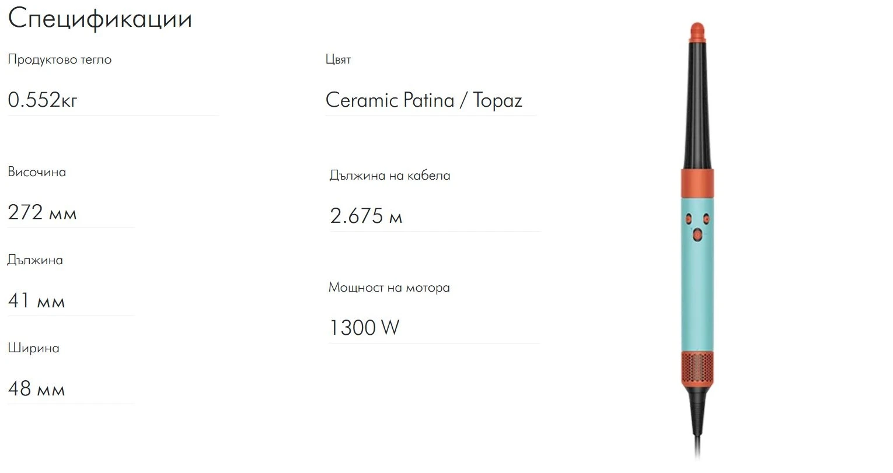Click the Спецификации heading
Screen dimensions: 893x473
[x=100, y=19]
